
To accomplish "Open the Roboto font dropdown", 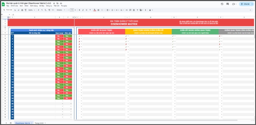I will [x=61, y=10].
